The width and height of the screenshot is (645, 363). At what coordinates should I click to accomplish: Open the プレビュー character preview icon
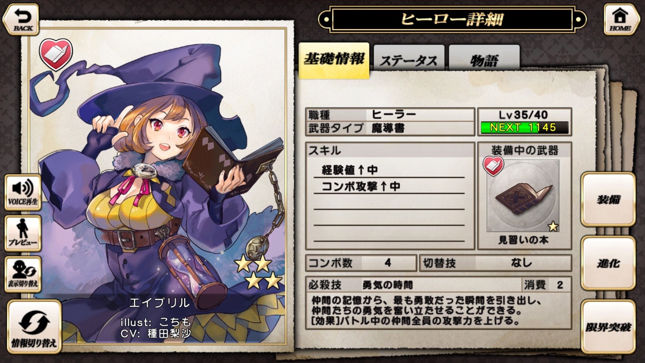tap(23, 233)
